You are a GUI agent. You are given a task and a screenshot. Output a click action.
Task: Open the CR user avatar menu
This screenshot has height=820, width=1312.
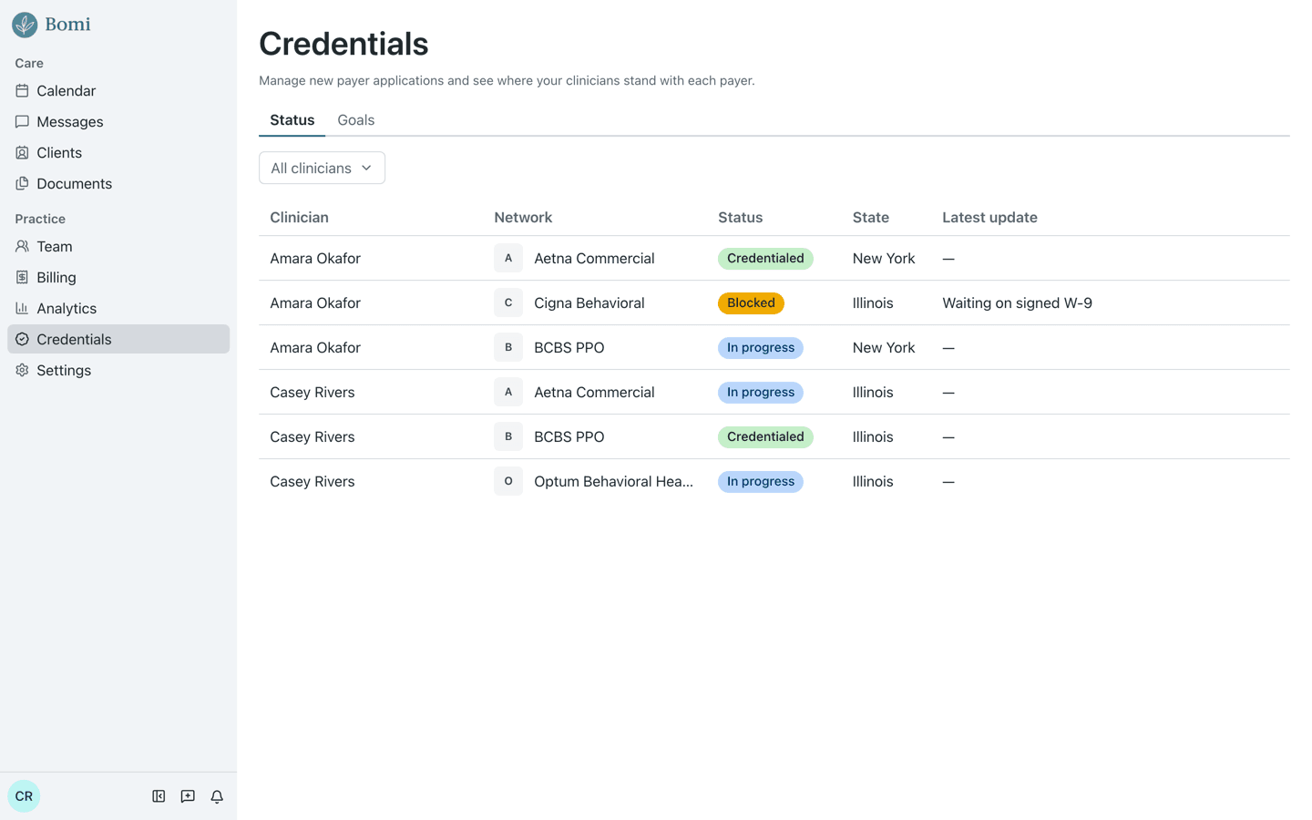click(x=24, y=796)
